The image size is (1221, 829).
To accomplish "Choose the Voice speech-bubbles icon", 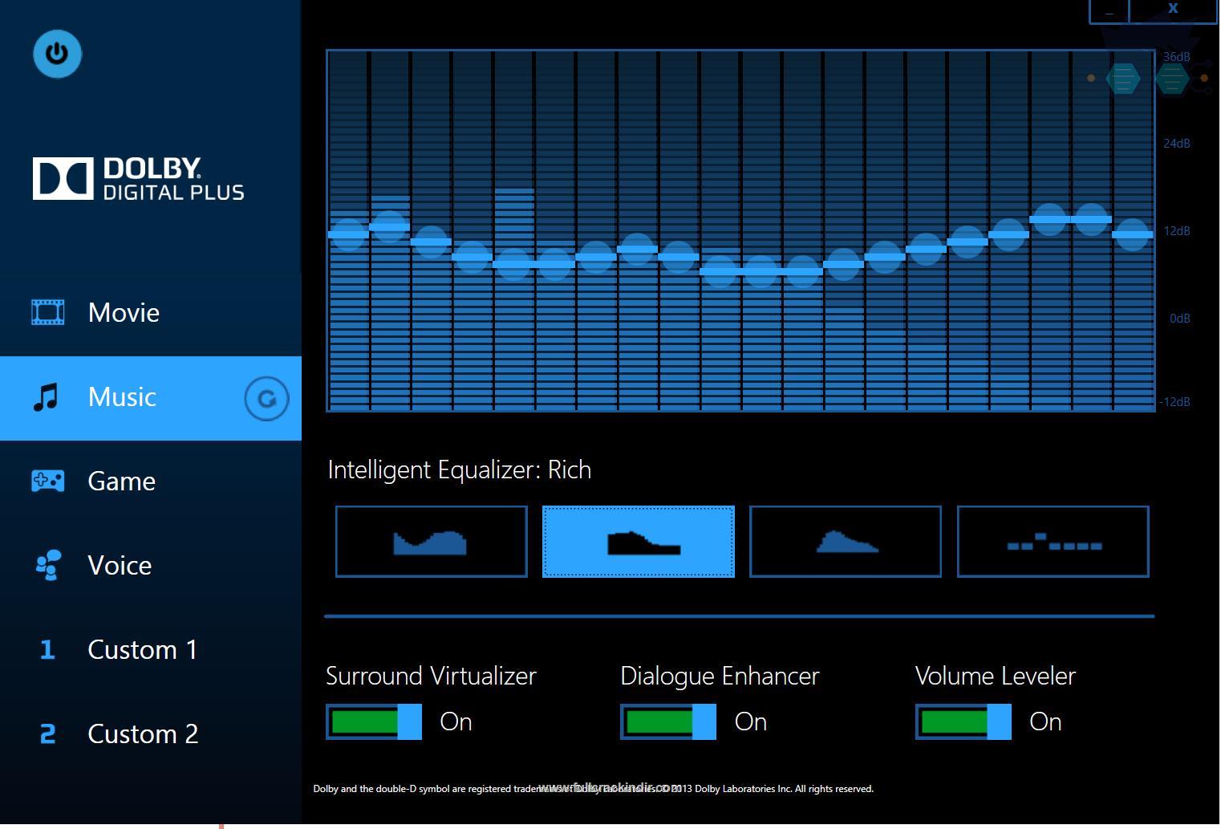I will [47, 565].
